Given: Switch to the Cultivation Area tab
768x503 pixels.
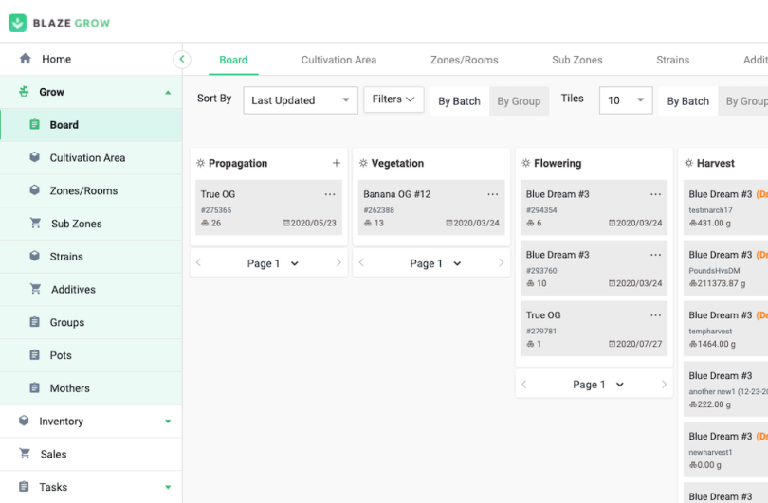Looking at the screenshot, I should click(338, 60).
